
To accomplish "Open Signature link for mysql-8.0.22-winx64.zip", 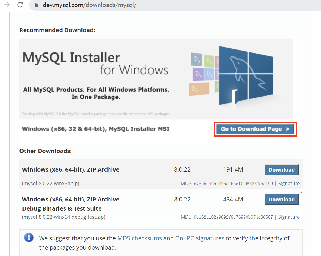I will (x=289, y=184).
